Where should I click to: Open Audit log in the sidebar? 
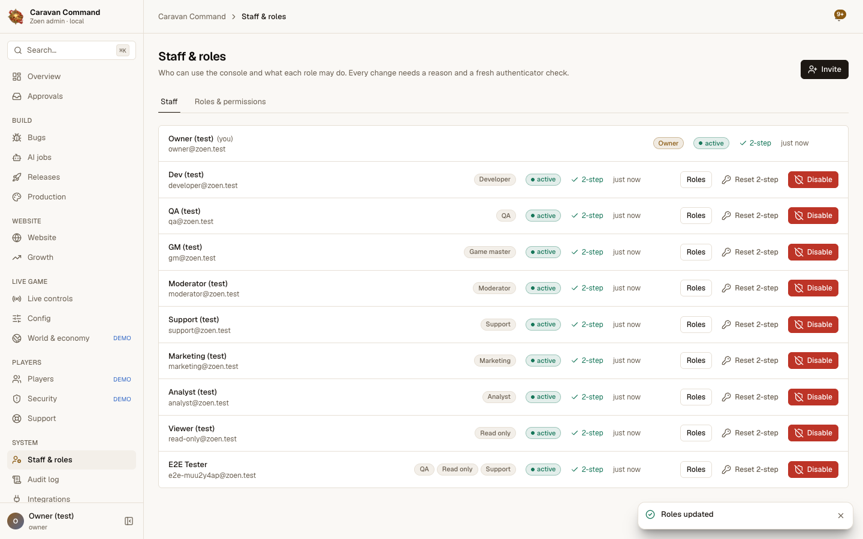(71, 480)
